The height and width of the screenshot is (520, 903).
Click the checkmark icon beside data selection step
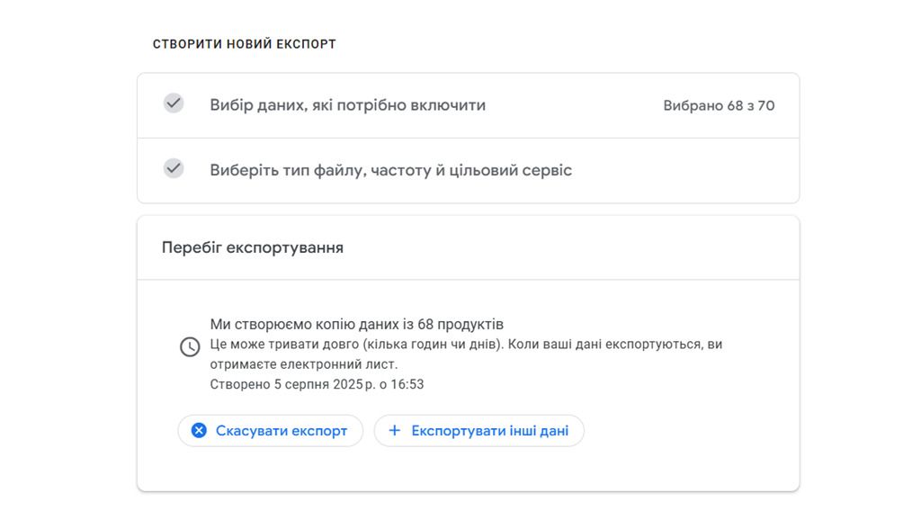(x=172, y=105)
